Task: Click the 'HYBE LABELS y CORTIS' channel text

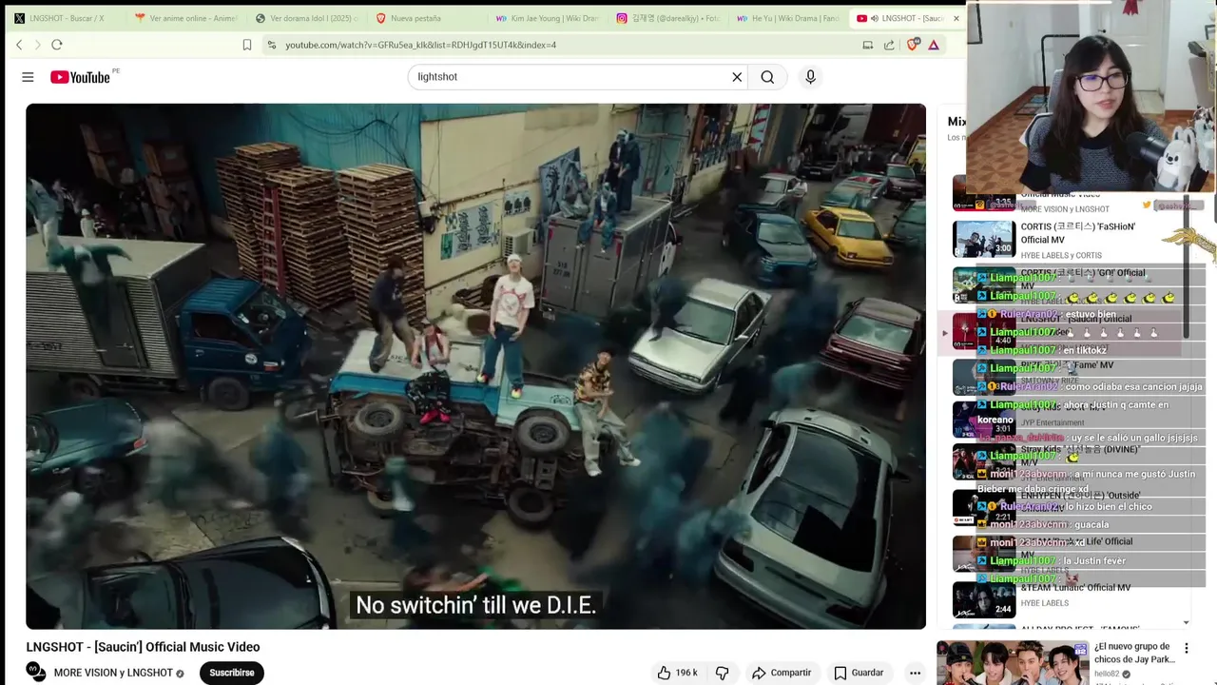Action: pyautogui.click(x=1061, y=255)
